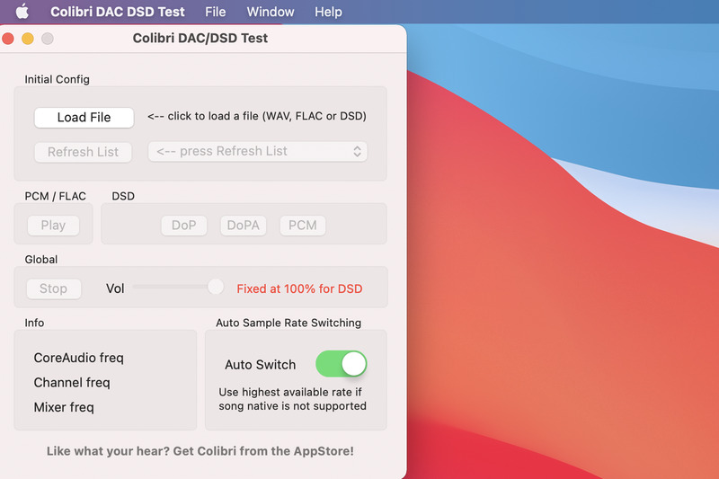Click the Load File button
Screen dimensions: 719x479
click(84, 118)
